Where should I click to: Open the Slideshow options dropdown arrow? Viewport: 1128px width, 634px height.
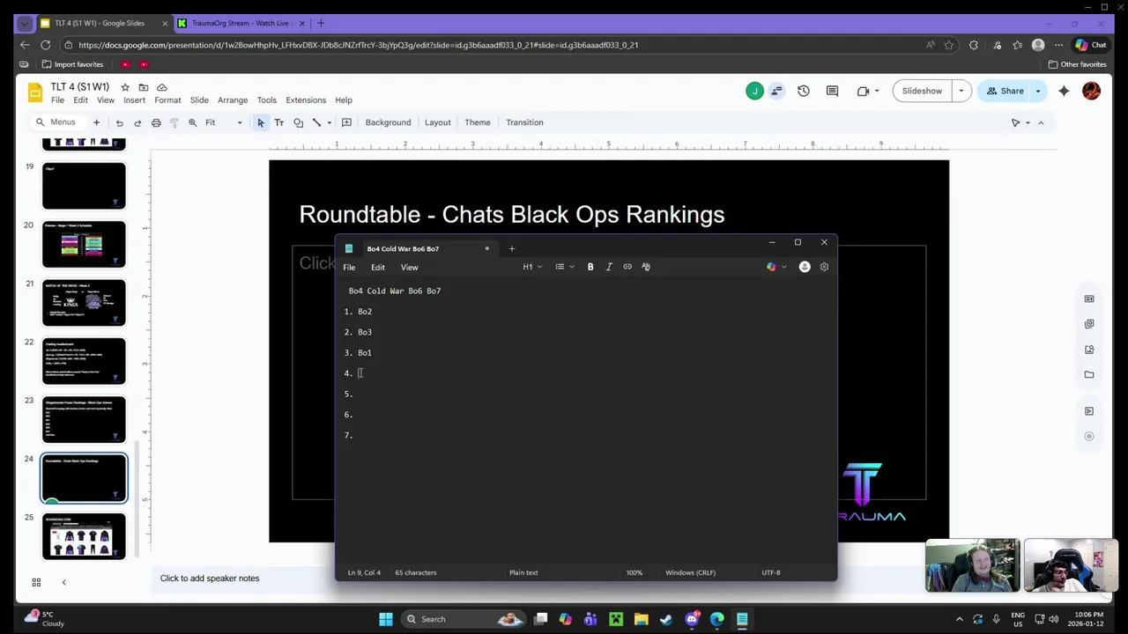(961, 91)
